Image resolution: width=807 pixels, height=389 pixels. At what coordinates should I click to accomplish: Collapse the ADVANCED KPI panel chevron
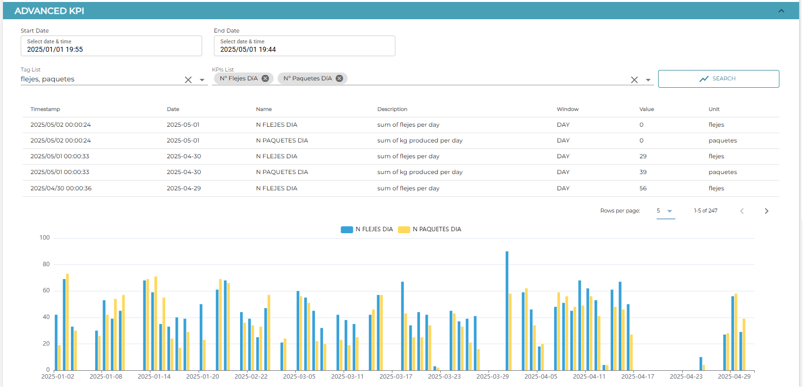coord(781,11)
